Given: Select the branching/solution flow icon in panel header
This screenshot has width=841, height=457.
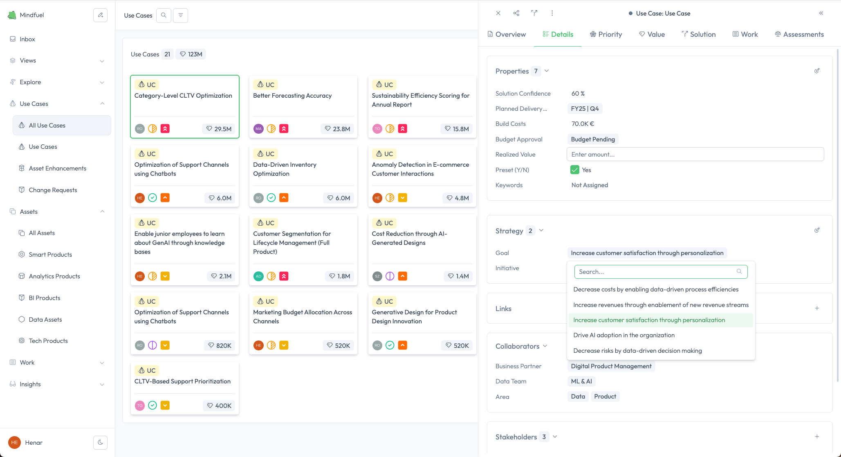Looking at the screenshot, I should (x=534, y=13).
